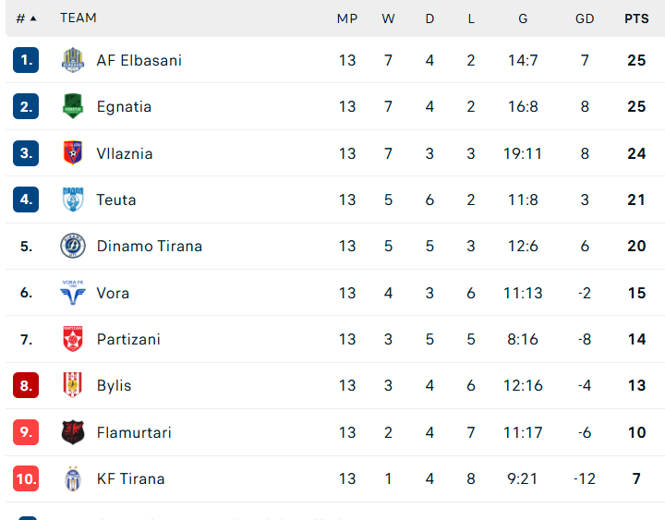Click the KF Tirana crest
This screenshot has width=665, height=520.
point(72,478)
